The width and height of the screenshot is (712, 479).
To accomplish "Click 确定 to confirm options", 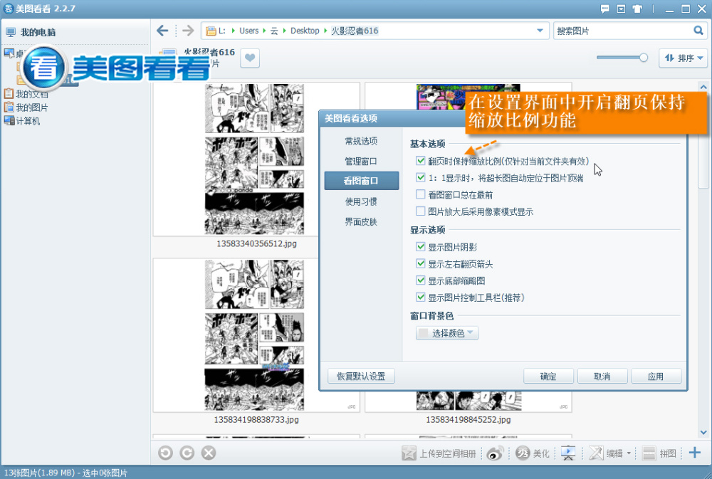I will click(548, 376).
